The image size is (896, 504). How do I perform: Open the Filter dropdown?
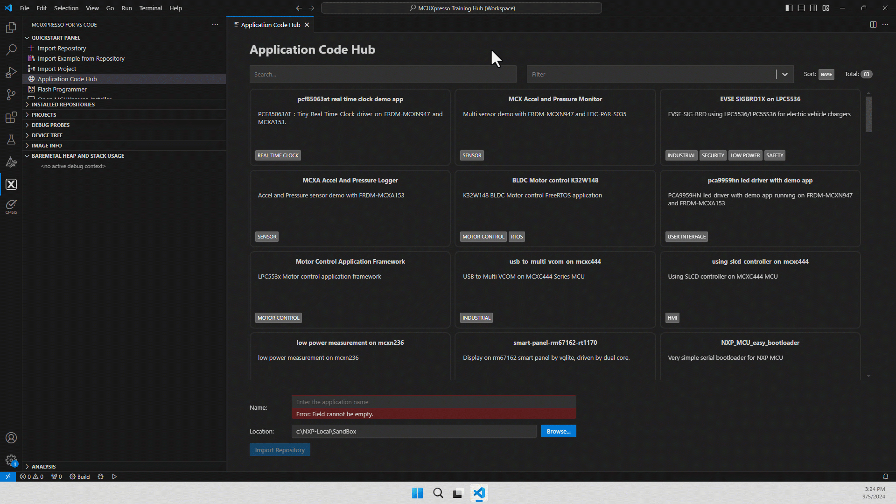pyautogui.click(x=785, y=74)
